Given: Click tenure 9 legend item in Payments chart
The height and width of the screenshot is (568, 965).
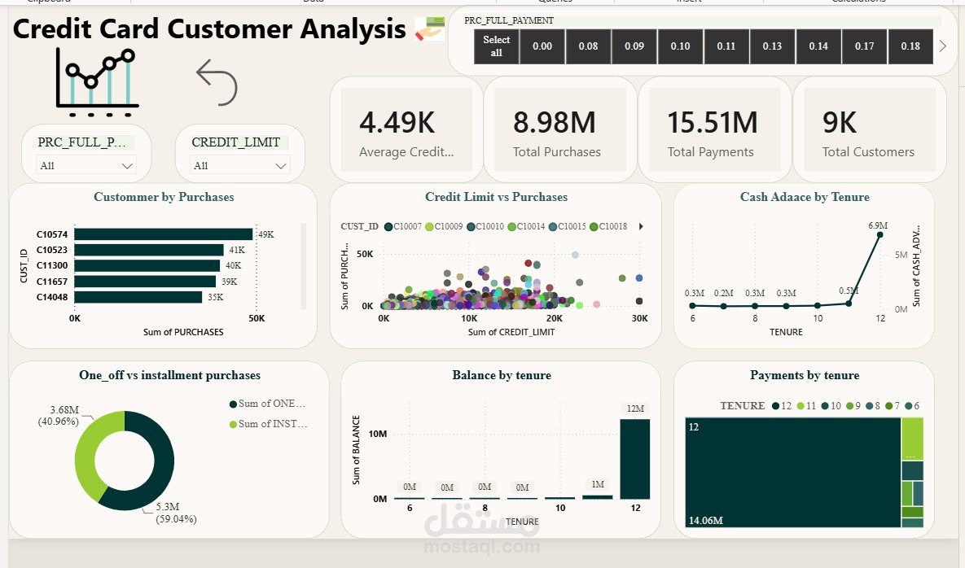Looking at the screenshot, I should (x=853, y=406).
